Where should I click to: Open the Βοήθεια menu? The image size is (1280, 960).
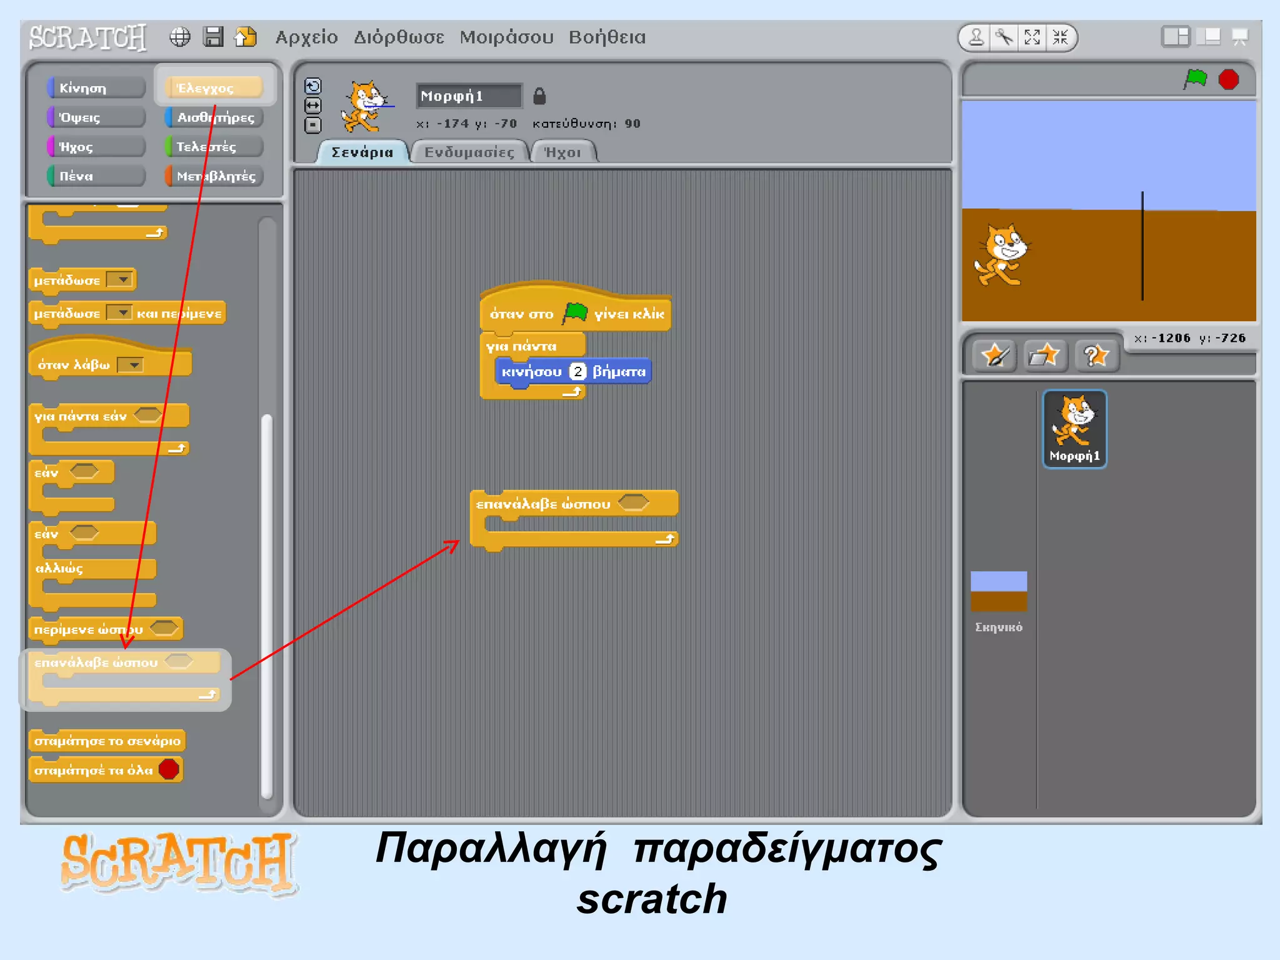[607, 37]
